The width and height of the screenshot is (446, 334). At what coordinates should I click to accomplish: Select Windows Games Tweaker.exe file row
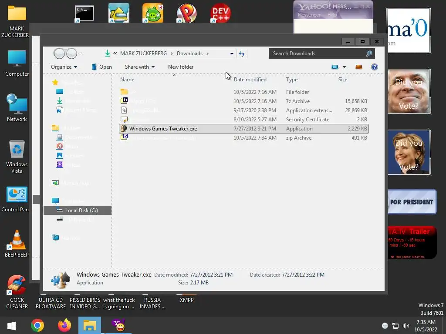coord(244,129)
